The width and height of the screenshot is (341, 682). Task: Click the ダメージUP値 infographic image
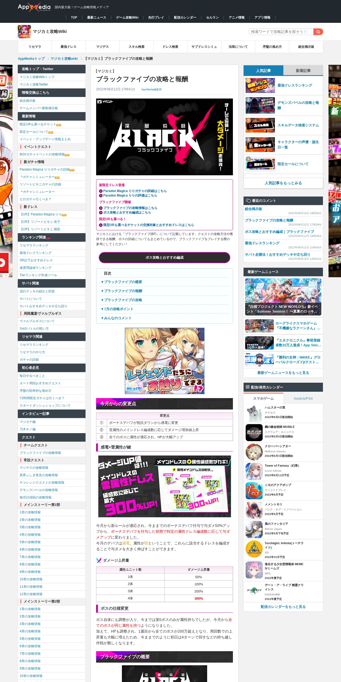[x=165, y=486]
